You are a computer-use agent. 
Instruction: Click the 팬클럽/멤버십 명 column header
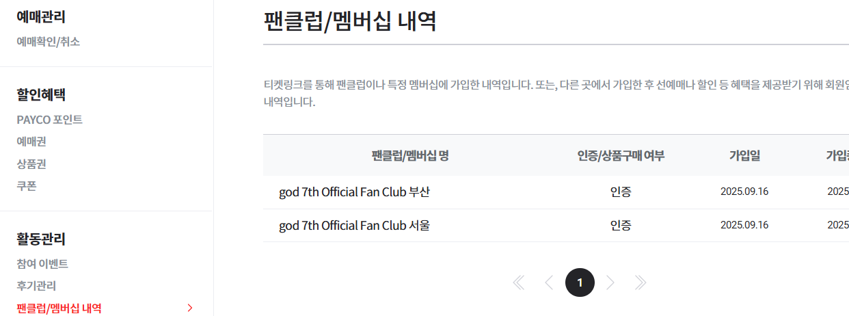(x=410, y=156)
